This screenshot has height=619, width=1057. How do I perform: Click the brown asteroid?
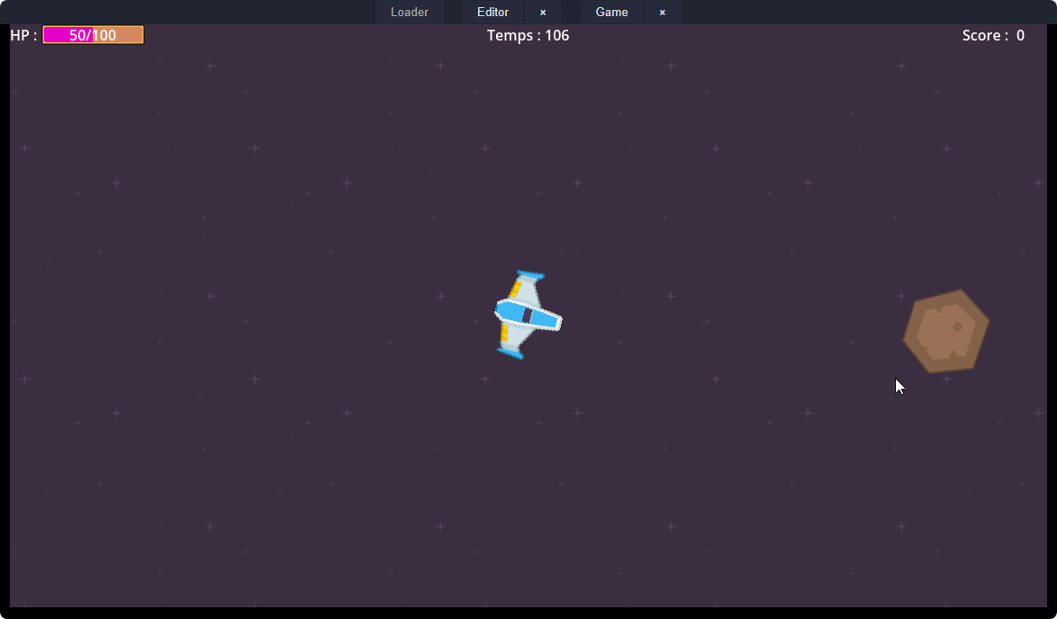click(x=945, y=331)
